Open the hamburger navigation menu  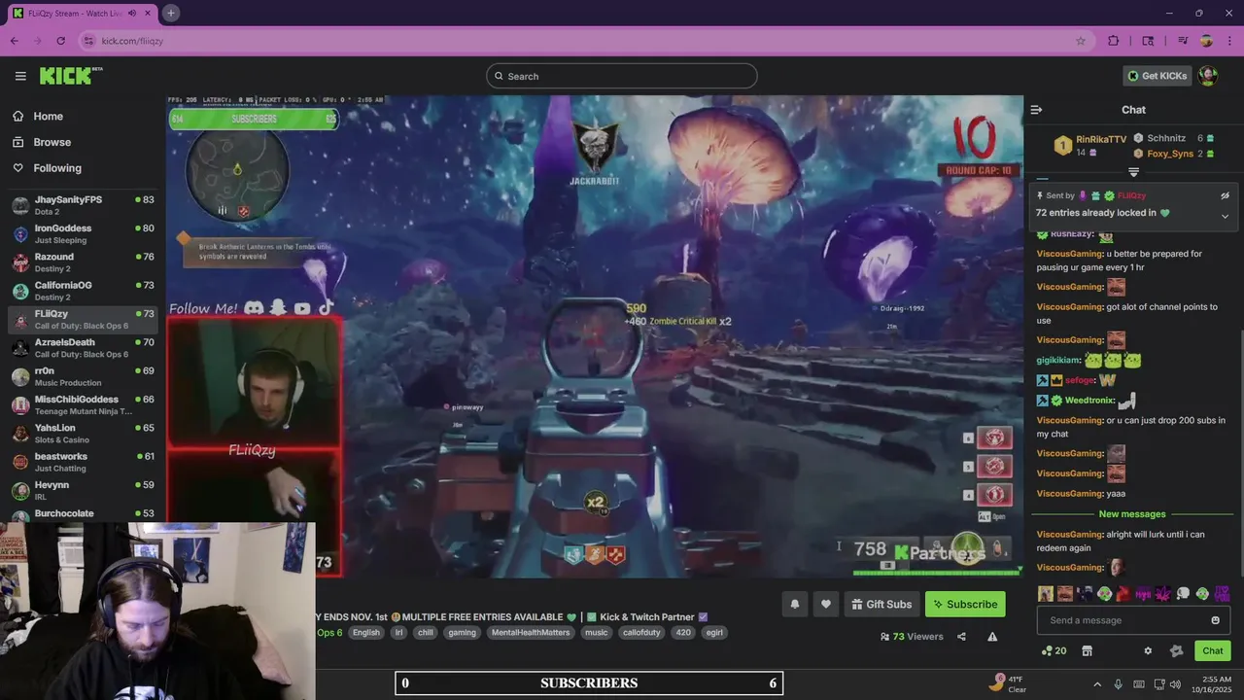pos(20,76)
